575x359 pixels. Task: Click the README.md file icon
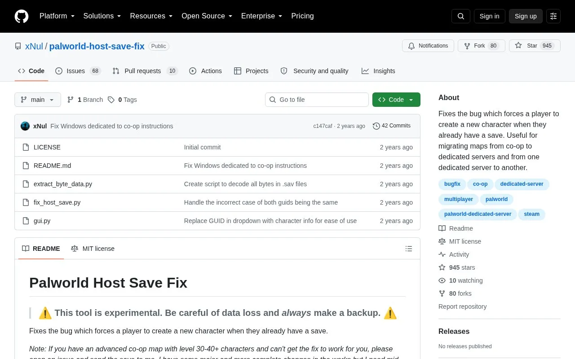(x=26, y=166)
